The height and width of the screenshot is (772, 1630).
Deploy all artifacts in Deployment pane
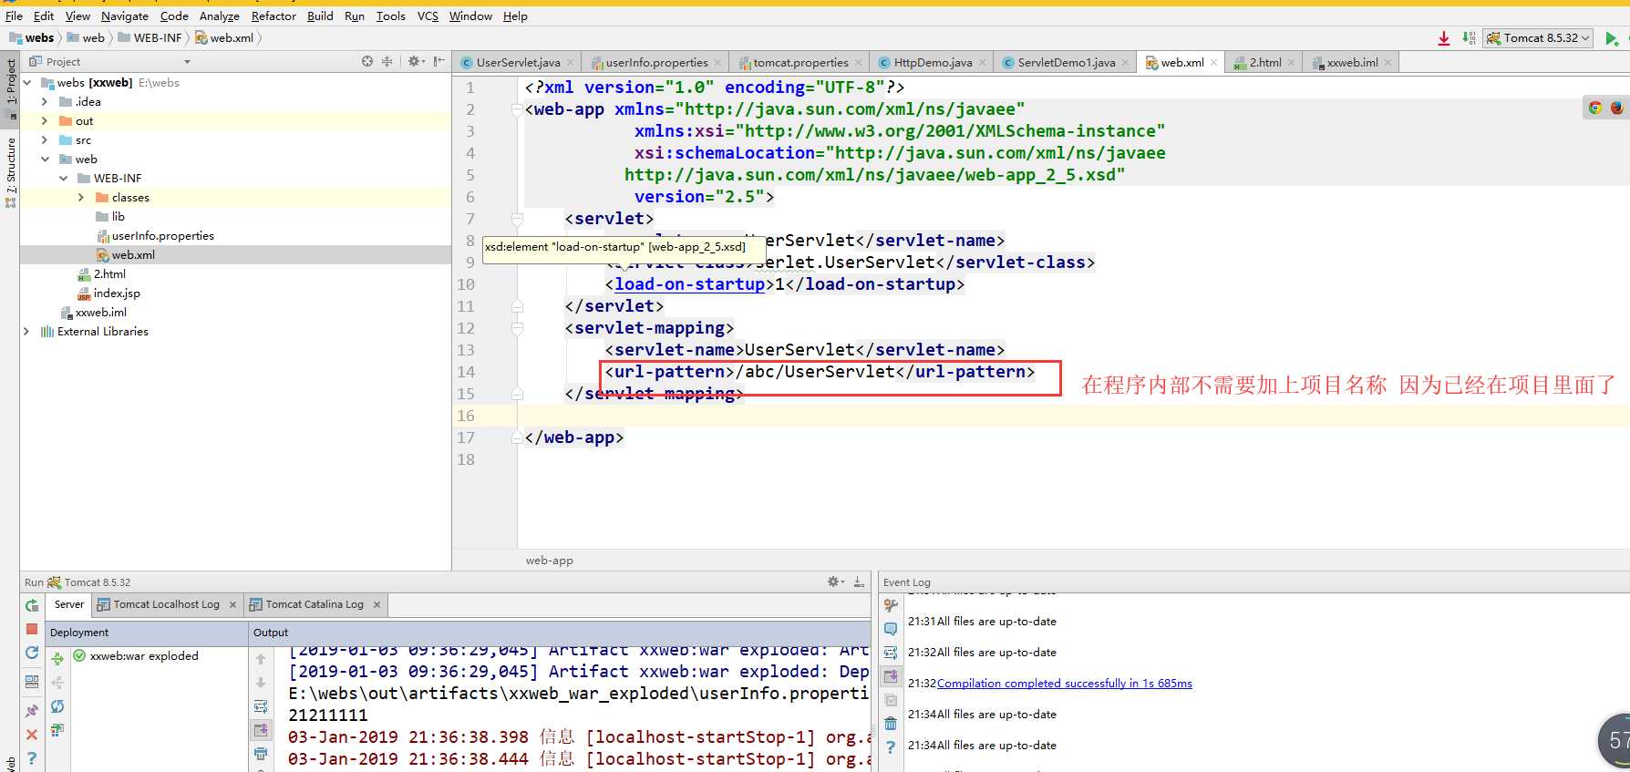click(x=57, y=658)
